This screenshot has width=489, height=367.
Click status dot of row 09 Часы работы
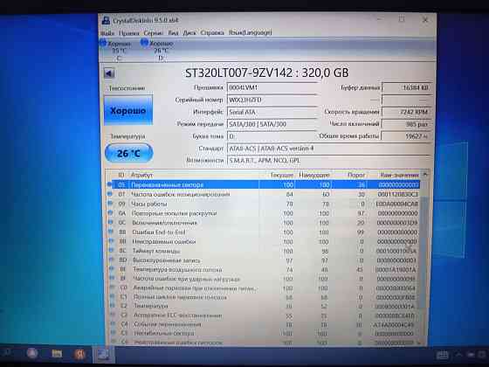click(x=110, y=203)
